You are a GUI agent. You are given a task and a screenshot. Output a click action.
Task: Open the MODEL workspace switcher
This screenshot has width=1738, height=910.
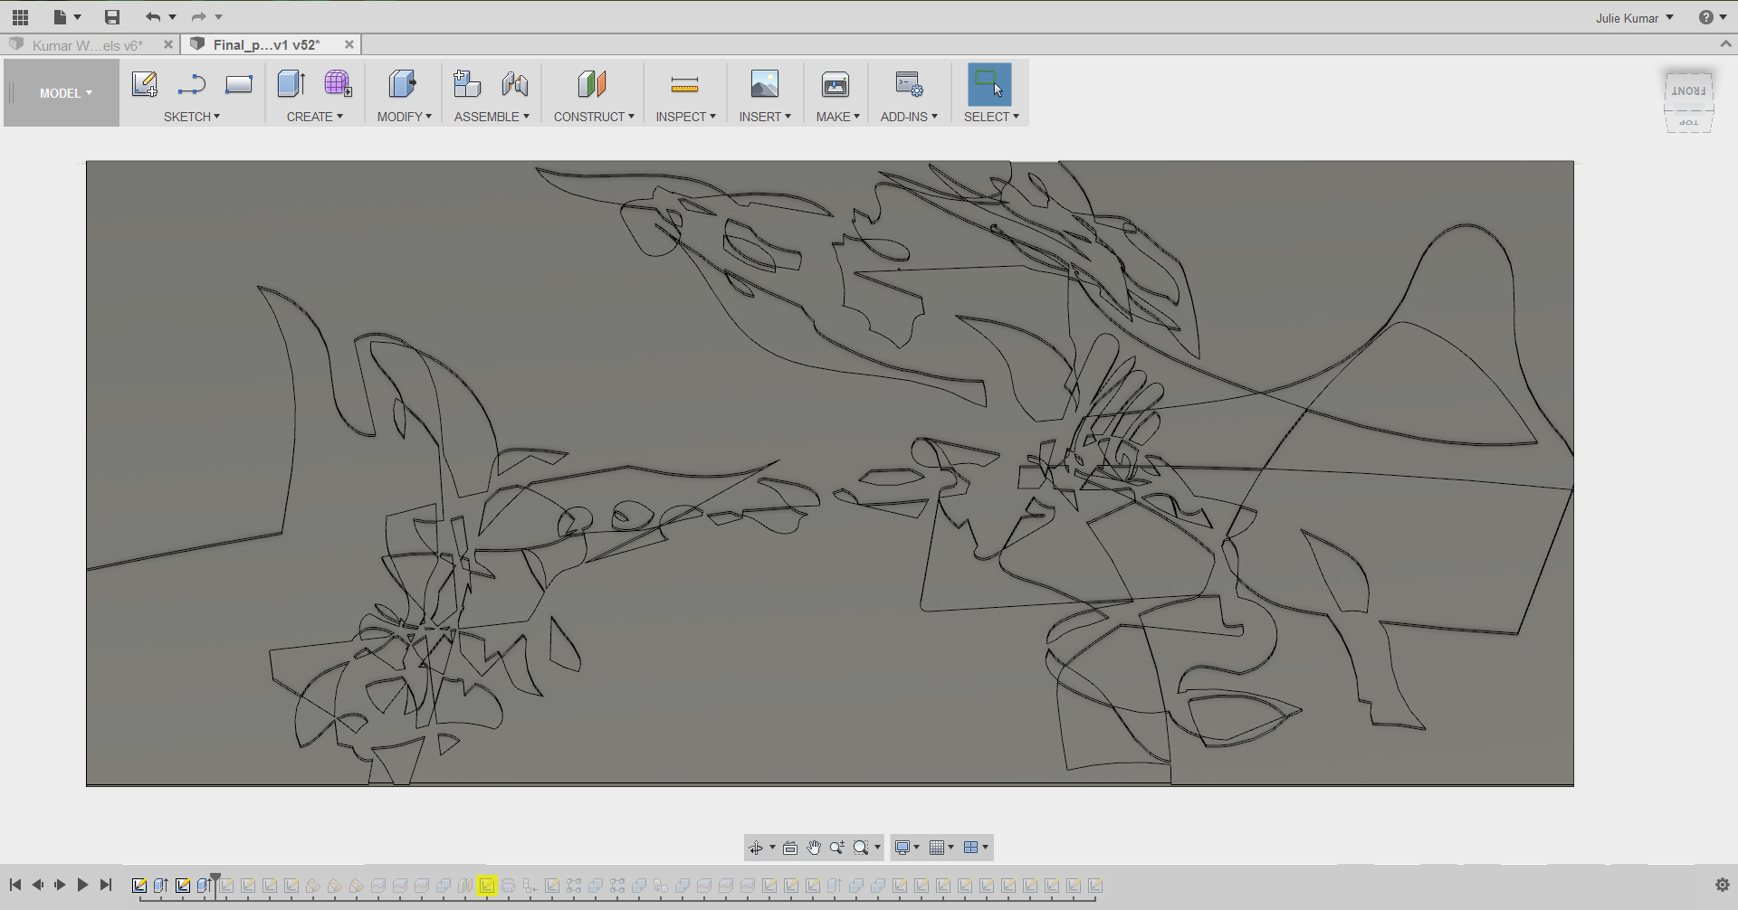[x=65, y=93]
